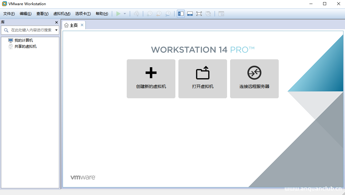Open the Snapshot Manager icon
Screen dimensions: 345x195
[x=167, y=13]
